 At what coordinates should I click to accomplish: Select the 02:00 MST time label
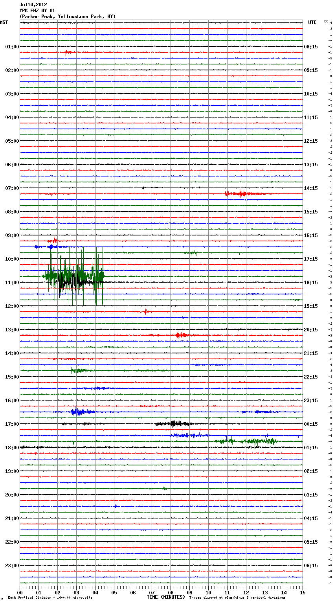click(x=12, y=70)
